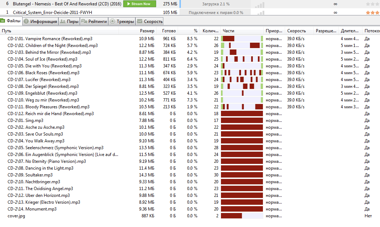The width and height of the screenshot is (380, 227).
Task: Open the Пиры tab
Action: [69, 22]
